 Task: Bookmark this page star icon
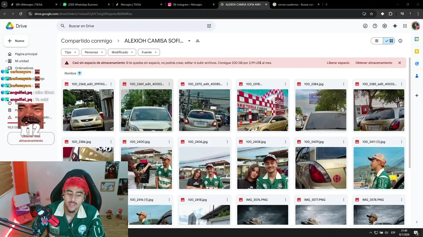[371, 14]
